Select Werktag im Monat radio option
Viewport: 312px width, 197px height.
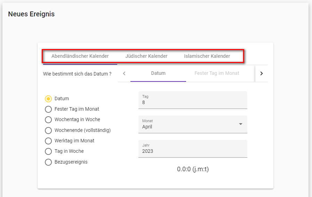pos(48,141)
